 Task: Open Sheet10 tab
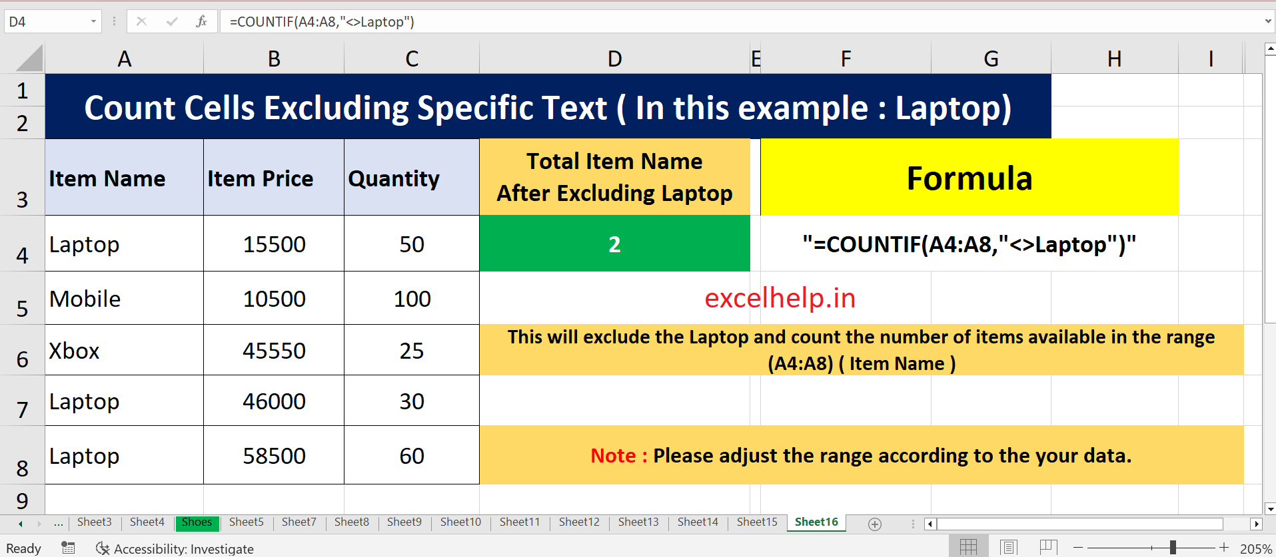pyautogui.click(x=460, y=522)
